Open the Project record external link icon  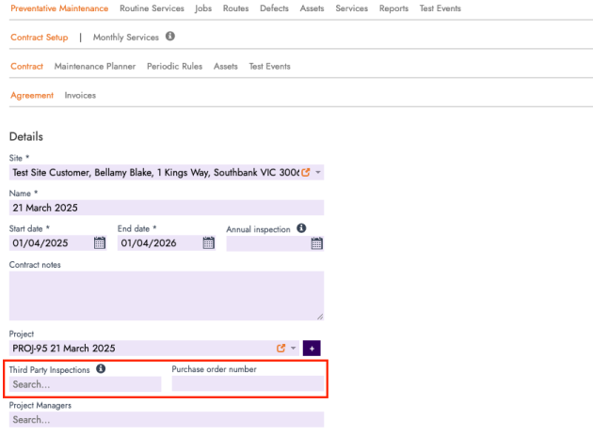pos(280,349)
